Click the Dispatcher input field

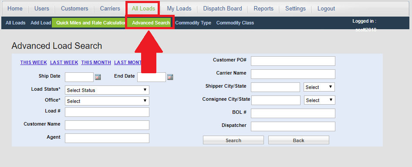293,126
